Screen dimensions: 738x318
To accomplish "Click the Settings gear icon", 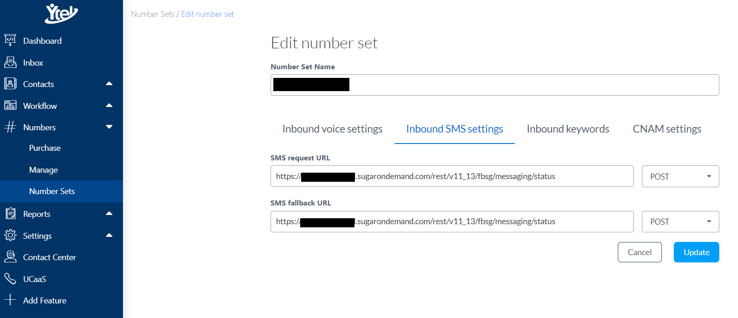I will pyautogui.click(x=10, y=236).
